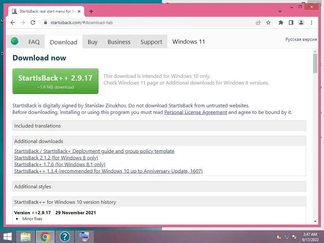The image size is (324, 243).
Task: Click the address bar URL field
Action: pos(149,22)
